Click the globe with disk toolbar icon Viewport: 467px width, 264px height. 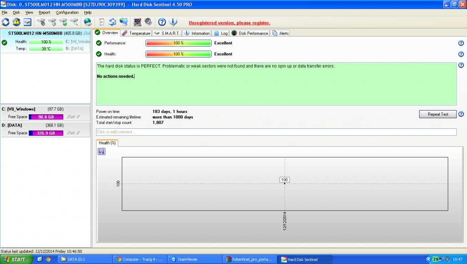tap(88, 22)
